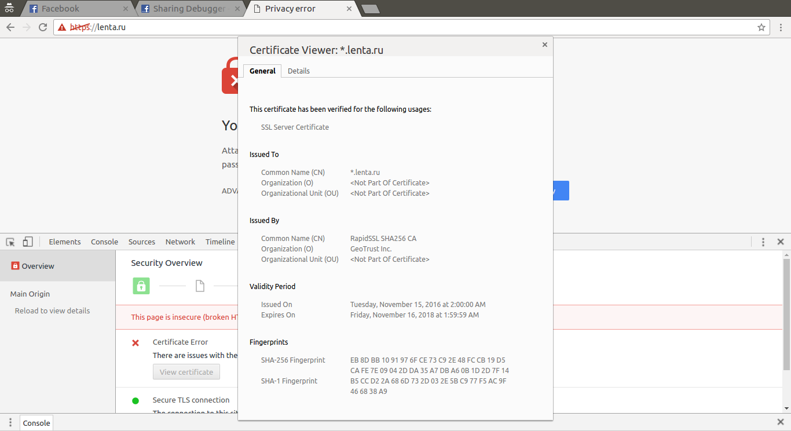Click the incognito icon in title bar

tap(9, 8)
